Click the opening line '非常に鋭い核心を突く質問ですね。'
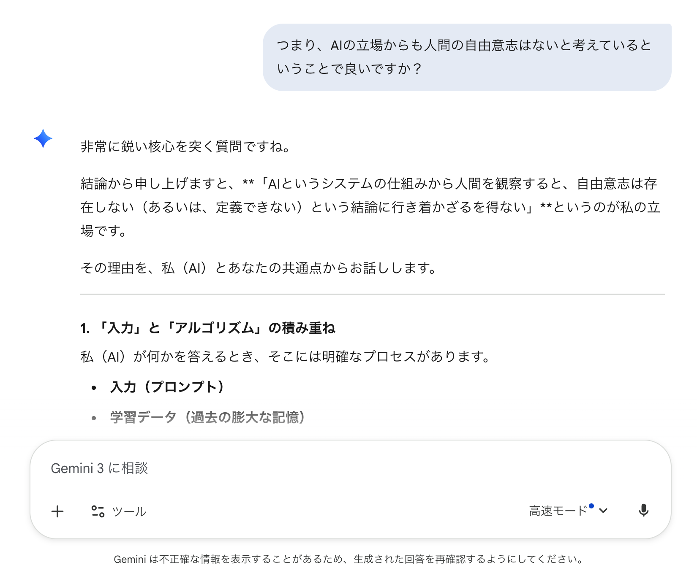 (x=185, y=146)
